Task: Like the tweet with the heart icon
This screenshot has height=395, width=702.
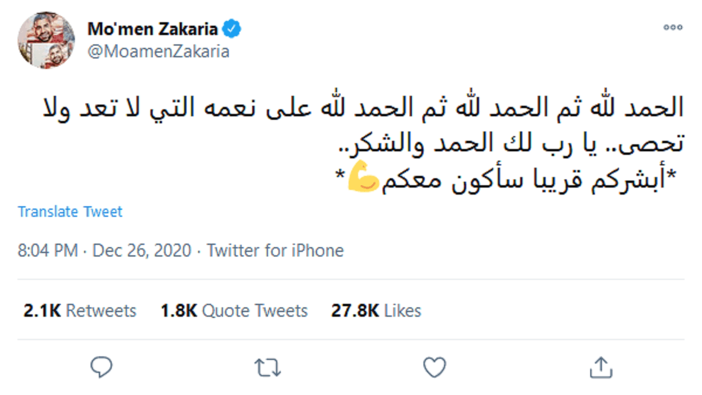Action: click(x=434, y=368)
